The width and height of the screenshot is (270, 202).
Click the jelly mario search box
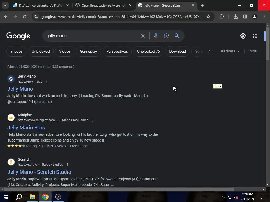(92, 36)
